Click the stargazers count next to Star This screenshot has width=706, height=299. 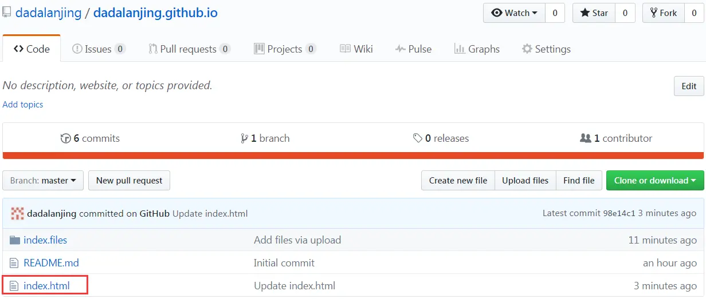coord(625,13)
